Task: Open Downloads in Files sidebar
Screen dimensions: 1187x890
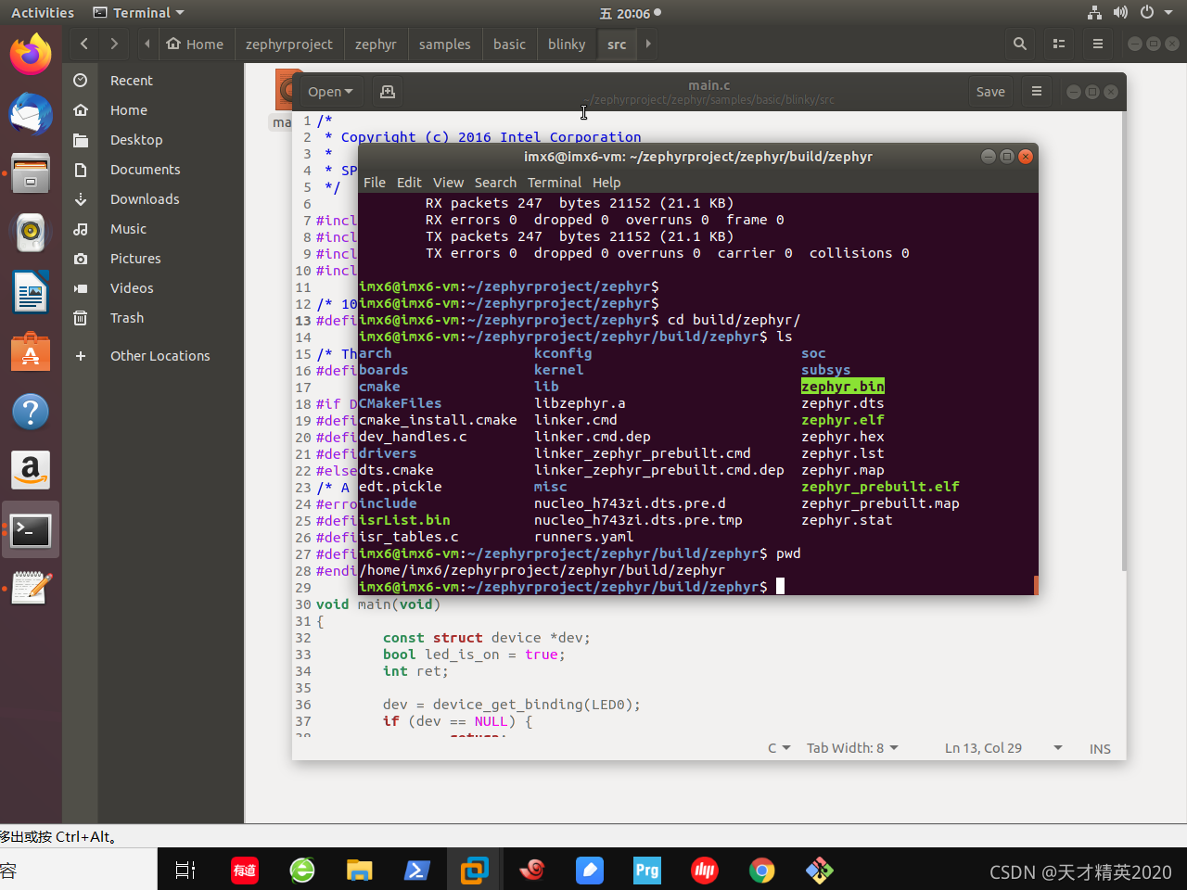Action: click(x=154, y=199)
